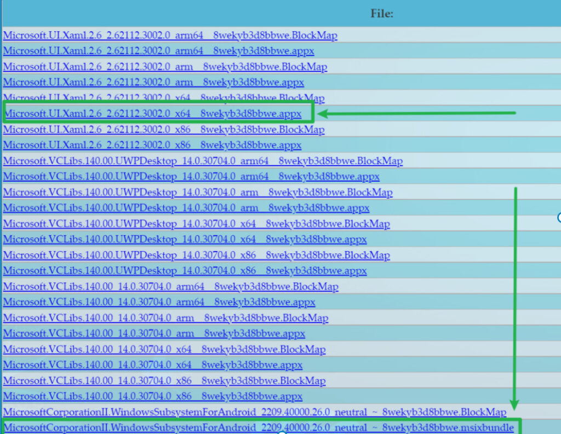
Task: Click the Microsoft.UI.Xaml x86 BlockMap link
Action: click(x=164, y=129)
